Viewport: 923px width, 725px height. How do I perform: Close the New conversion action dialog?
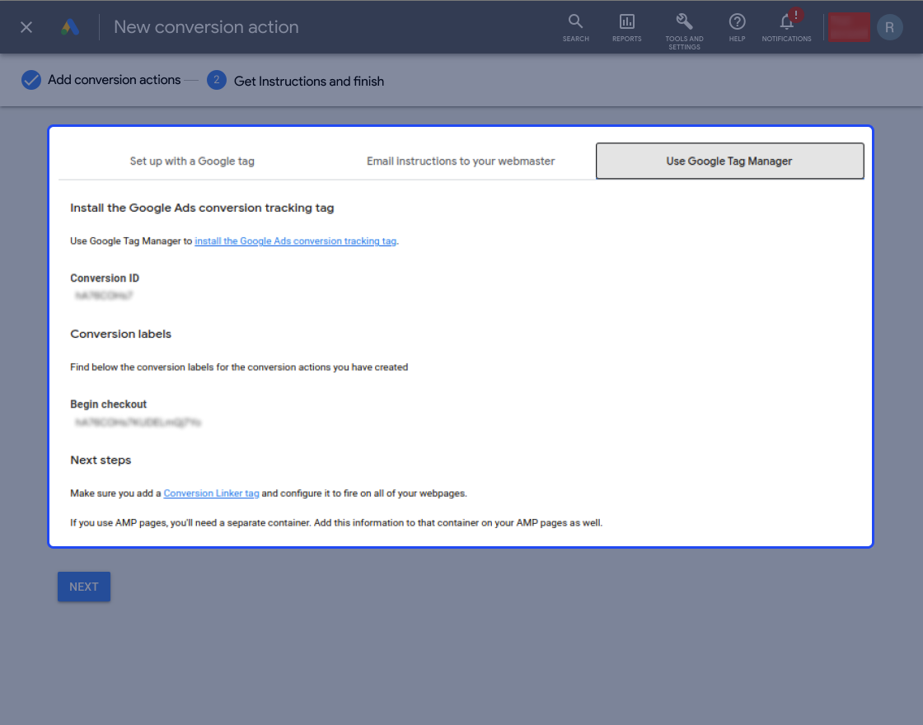coord(26,27)
